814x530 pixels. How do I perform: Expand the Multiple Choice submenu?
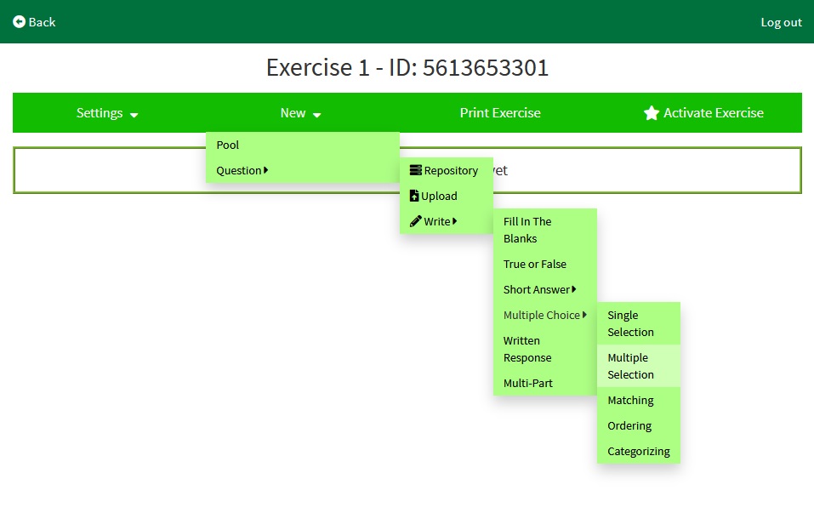[x=544, y=315]
